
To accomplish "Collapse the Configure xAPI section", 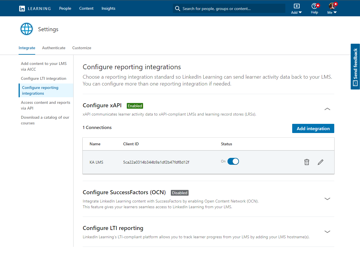I will pyautogui.click(x=327, y=109).
